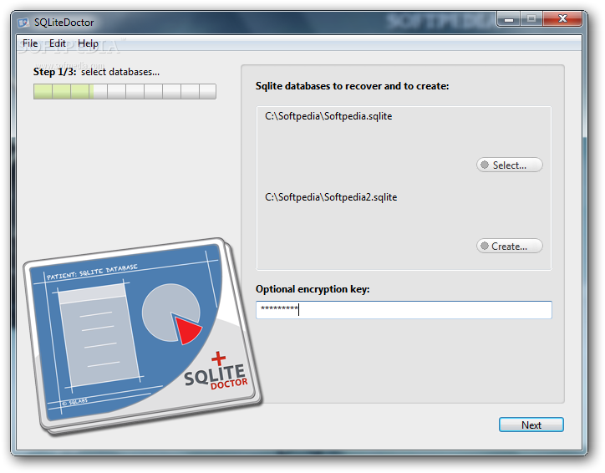Click the step progress bar
Viewport: 605px width, 473px height.
point(125,91)
